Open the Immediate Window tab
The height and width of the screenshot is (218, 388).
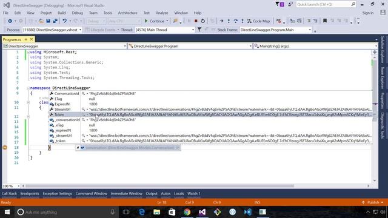click(127, 194)
